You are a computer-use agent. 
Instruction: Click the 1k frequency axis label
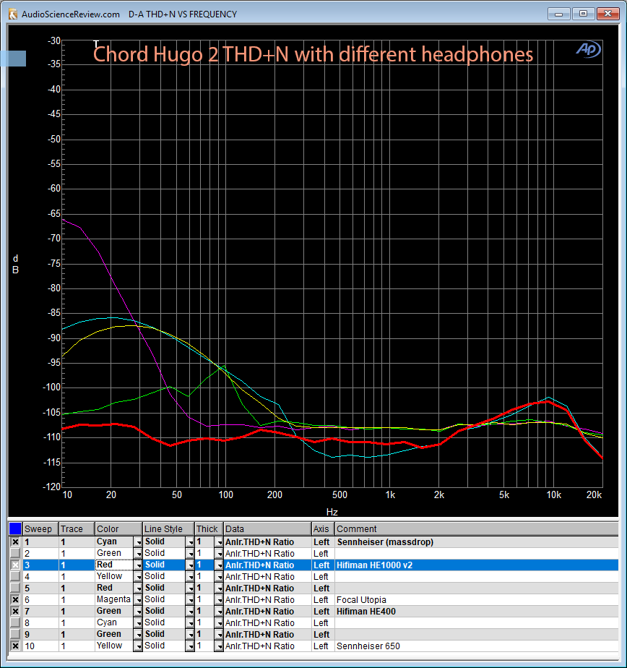(390, 494)
